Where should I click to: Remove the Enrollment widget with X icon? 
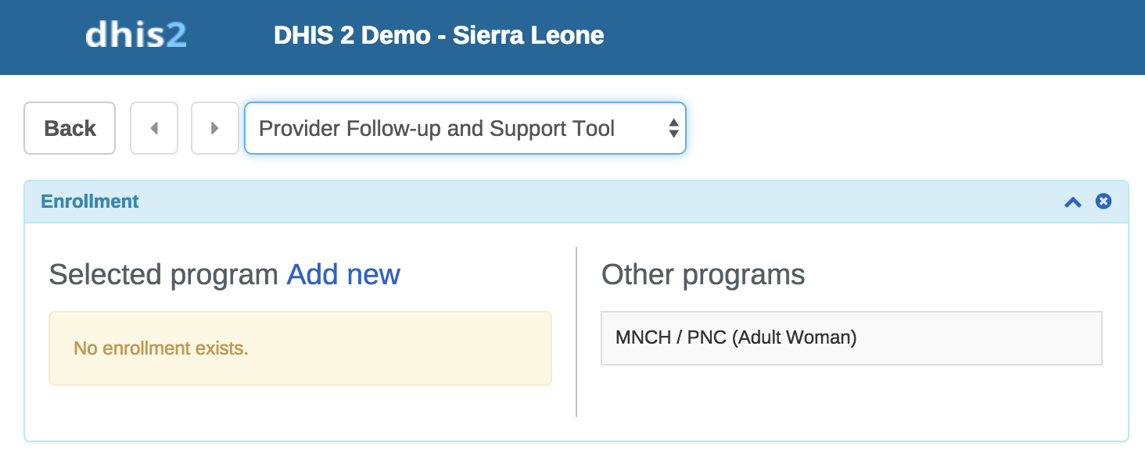pos(1104,202)
